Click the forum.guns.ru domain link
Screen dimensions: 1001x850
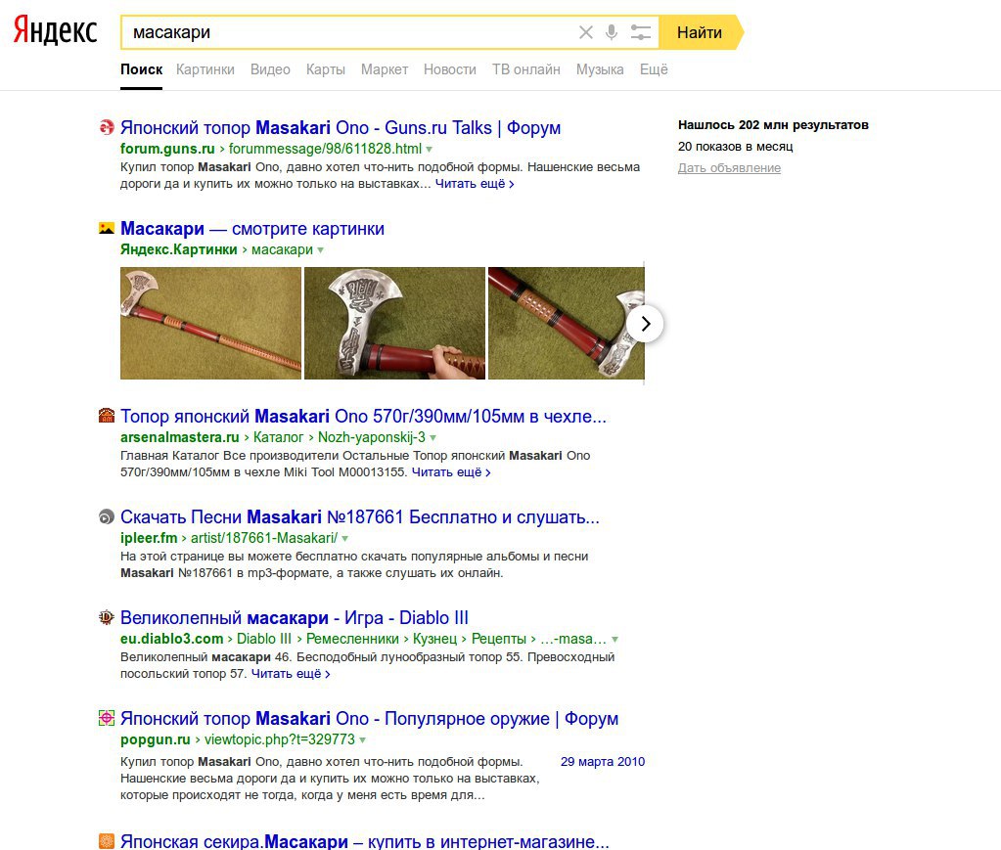(167, 149)
